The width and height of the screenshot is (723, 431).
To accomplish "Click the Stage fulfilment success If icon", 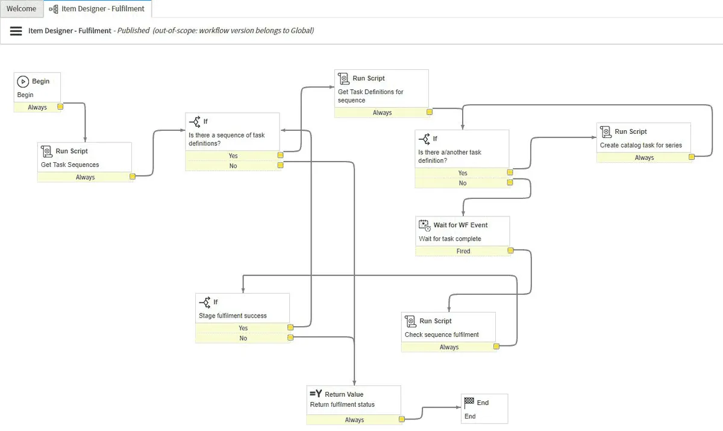I will coord(205,301).
